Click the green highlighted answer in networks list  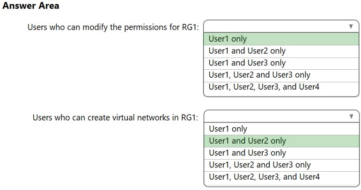(281, 141)
